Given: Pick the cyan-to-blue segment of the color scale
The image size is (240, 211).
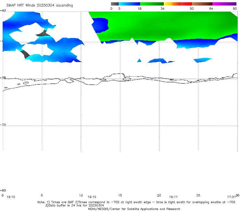Looking at the screenshot, I should pos(129,4).
